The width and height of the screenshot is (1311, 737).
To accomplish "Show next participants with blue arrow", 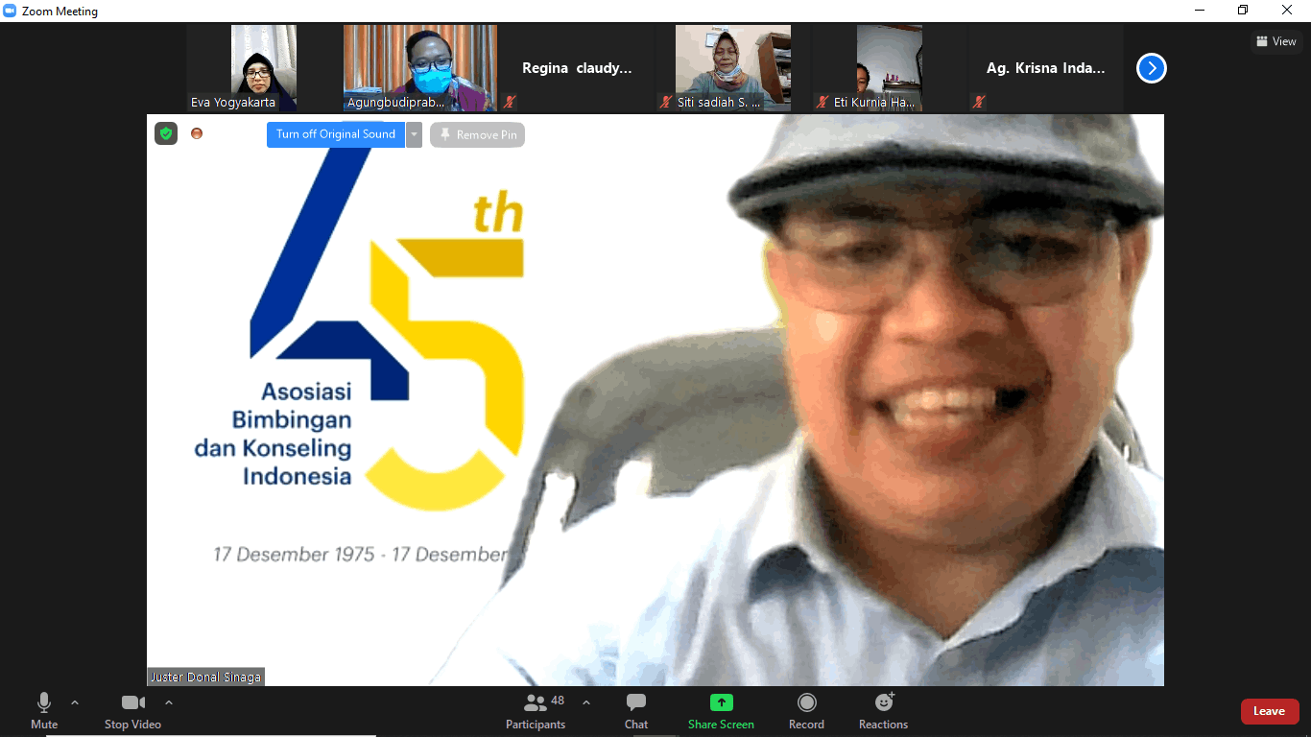I will pos(1151,68).
